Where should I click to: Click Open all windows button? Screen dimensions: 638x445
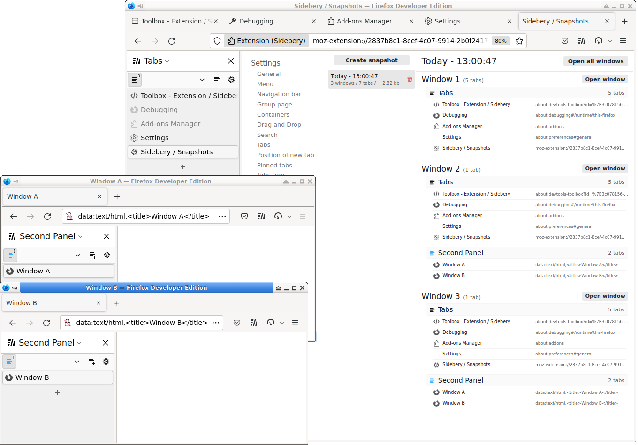[x=596, y=61]
